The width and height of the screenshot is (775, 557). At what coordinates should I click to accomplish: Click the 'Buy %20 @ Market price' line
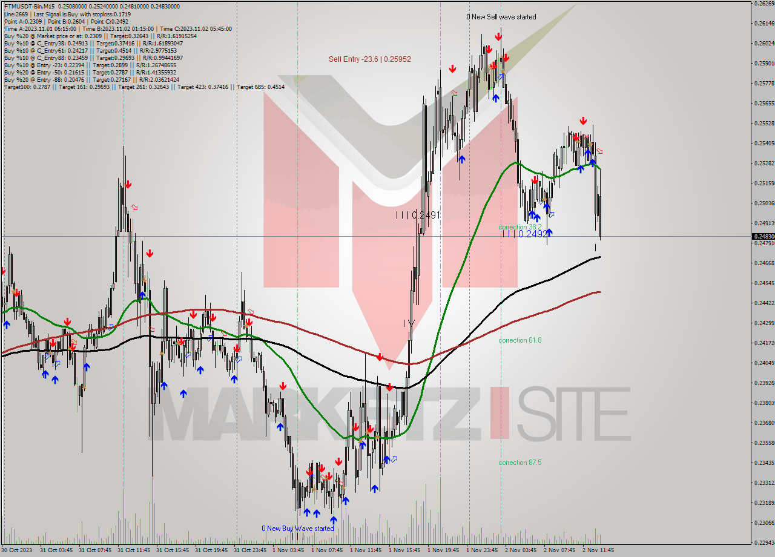tap(100, 36)
